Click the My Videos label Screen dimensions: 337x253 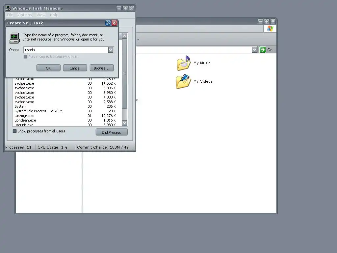pyautogui.click(x=203, y=81)
